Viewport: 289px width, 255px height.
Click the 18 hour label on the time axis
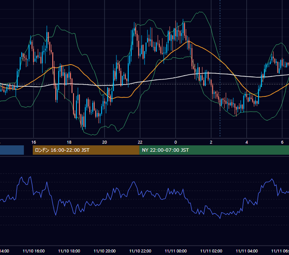point(69,142)
